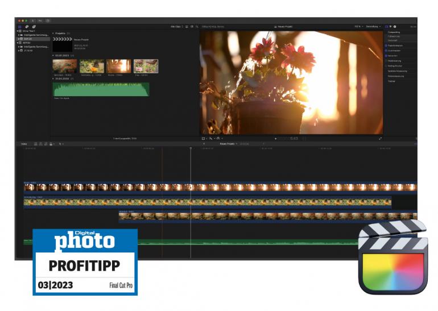
Task: Toggle clip appearance list view icon
Action: coord(187,27)
